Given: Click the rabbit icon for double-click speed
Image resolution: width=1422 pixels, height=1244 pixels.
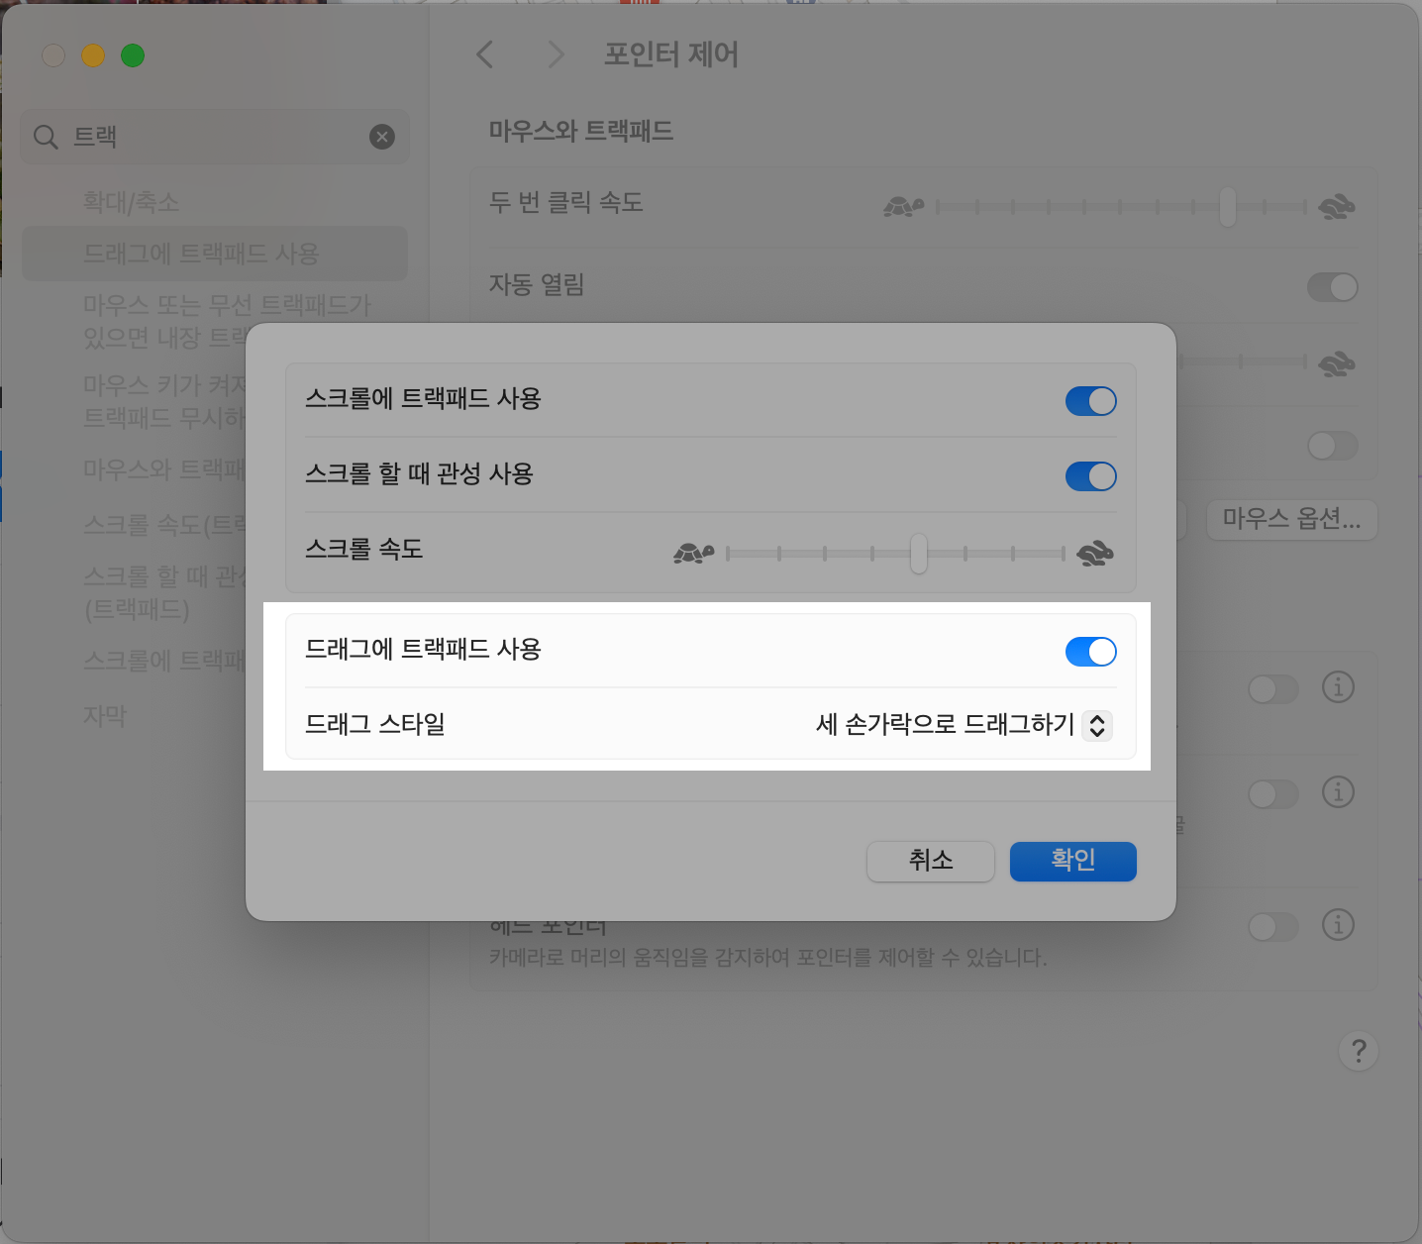Looking at the screenshot, I should coord(1337,205).
